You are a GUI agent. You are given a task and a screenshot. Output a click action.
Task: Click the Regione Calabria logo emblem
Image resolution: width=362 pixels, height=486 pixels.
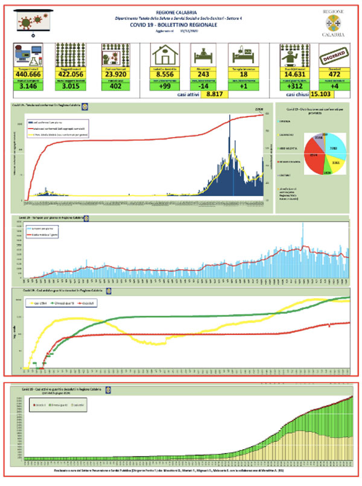coord(333,23)
